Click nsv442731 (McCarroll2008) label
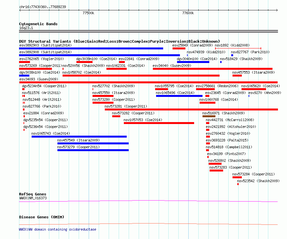This screenshot has width=287, height=239. point(230,120)
